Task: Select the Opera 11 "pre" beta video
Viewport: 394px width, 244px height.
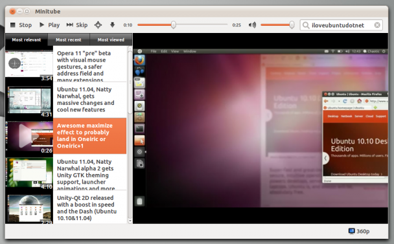Action: pyautogui.click(x=89, y=64)
